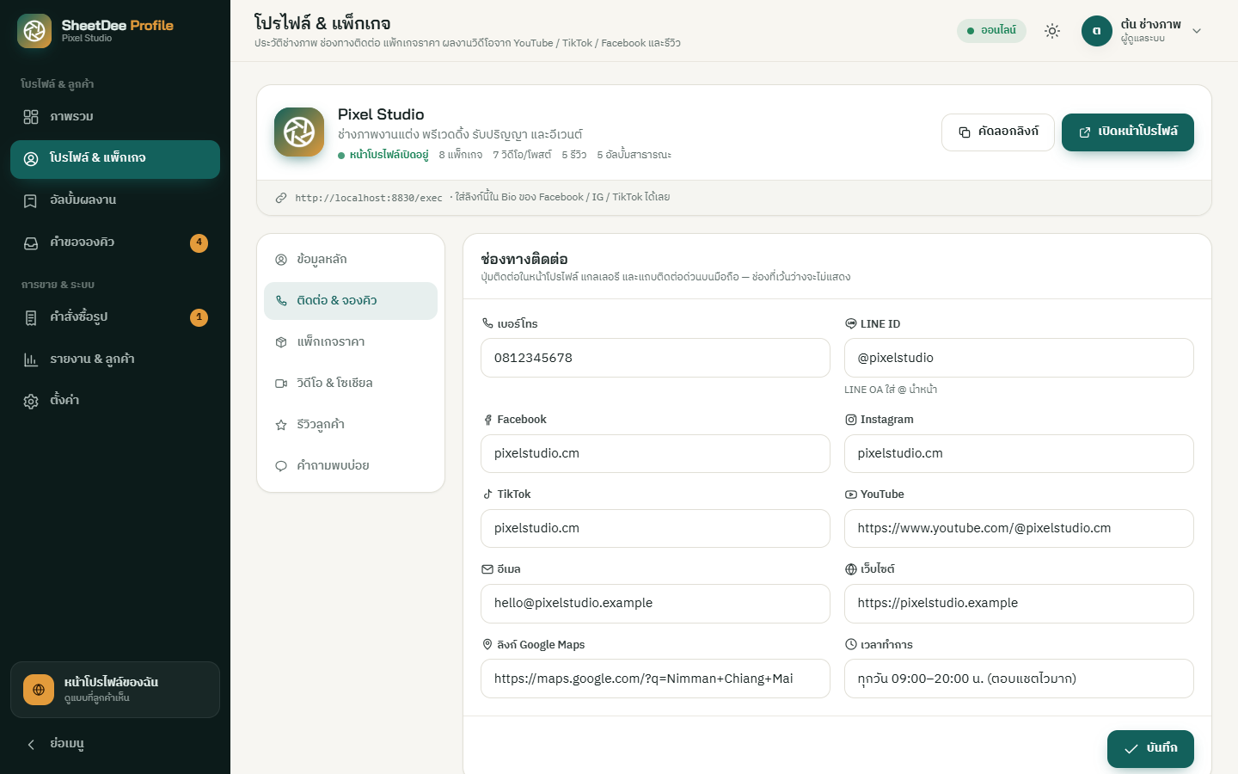Click the Instagram input field

click(1019, 453)
